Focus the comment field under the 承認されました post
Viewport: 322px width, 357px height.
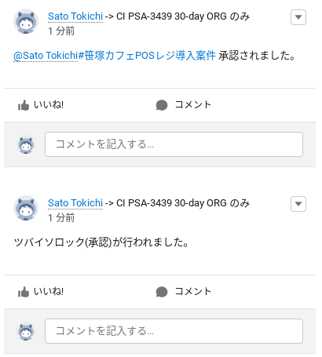pyautogui.click(x=174, y=144)
